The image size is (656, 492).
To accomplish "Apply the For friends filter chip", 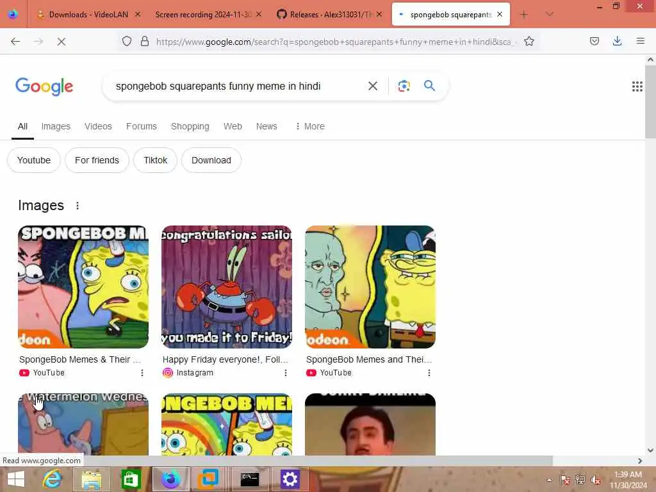I will pyautogui.click(x=97, y=160).
